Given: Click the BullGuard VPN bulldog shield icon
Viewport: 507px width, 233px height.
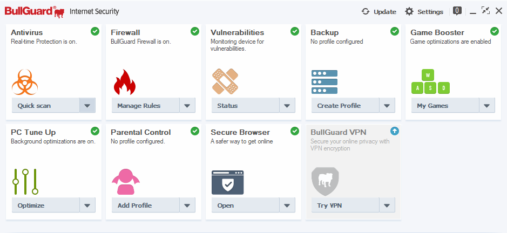Looking at the screenshot, I should pos(325,181).
